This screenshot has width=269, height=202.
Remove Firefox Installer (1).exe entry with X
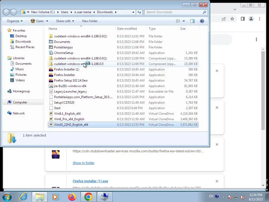(217, 181)
